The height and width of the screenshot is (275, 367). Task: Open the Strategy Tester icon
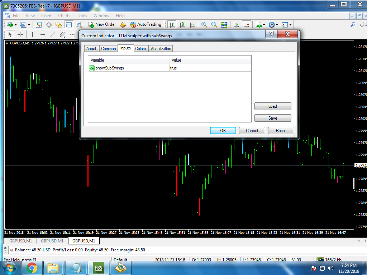(x=79, y=25)
